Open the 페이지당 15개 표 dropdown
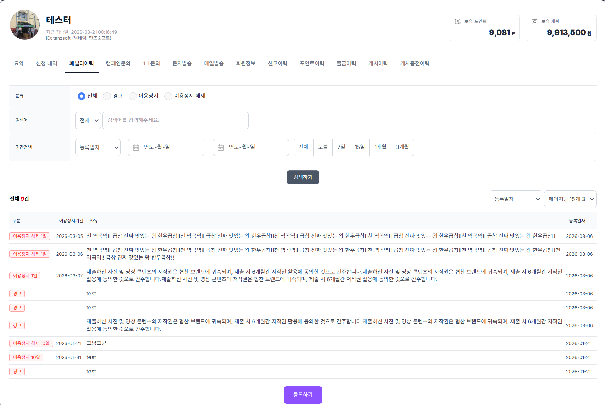The height and width of the screenshot is (405, 605). [570, 199]
